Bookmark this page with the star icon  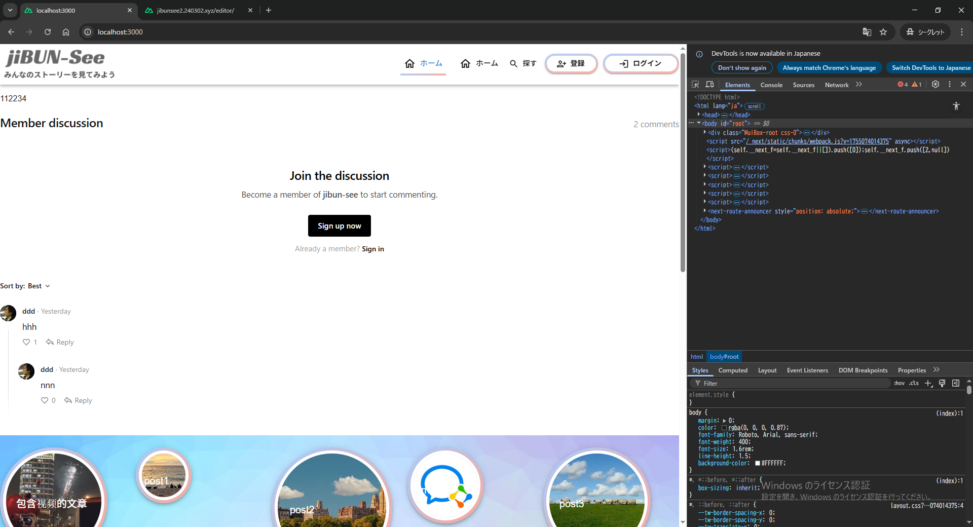pos(883,32)
